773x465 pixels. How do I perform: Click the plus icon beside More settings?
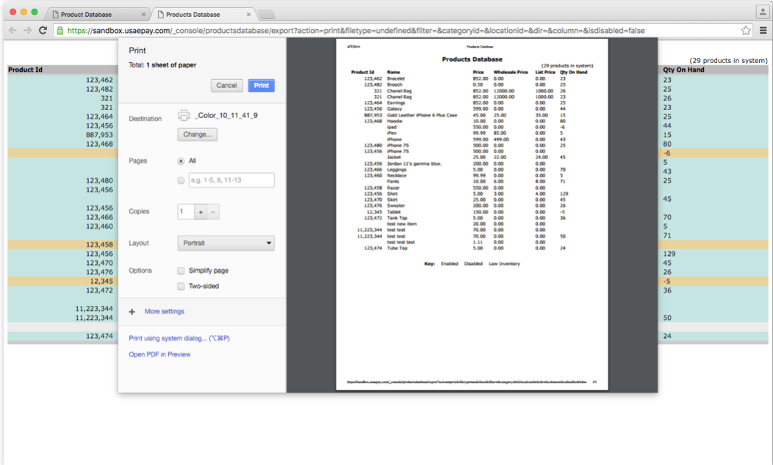pyautogui.click(x=132, y=312)
